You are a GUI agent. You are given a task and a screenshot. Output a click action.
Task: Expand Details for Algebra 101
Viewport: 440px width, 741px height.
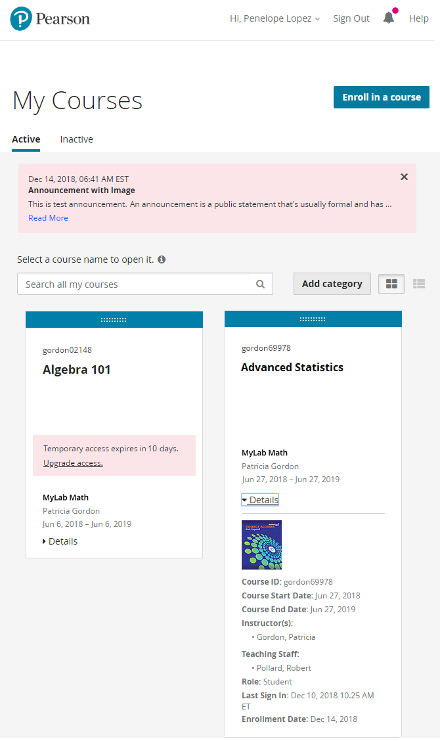coord(60,541)
